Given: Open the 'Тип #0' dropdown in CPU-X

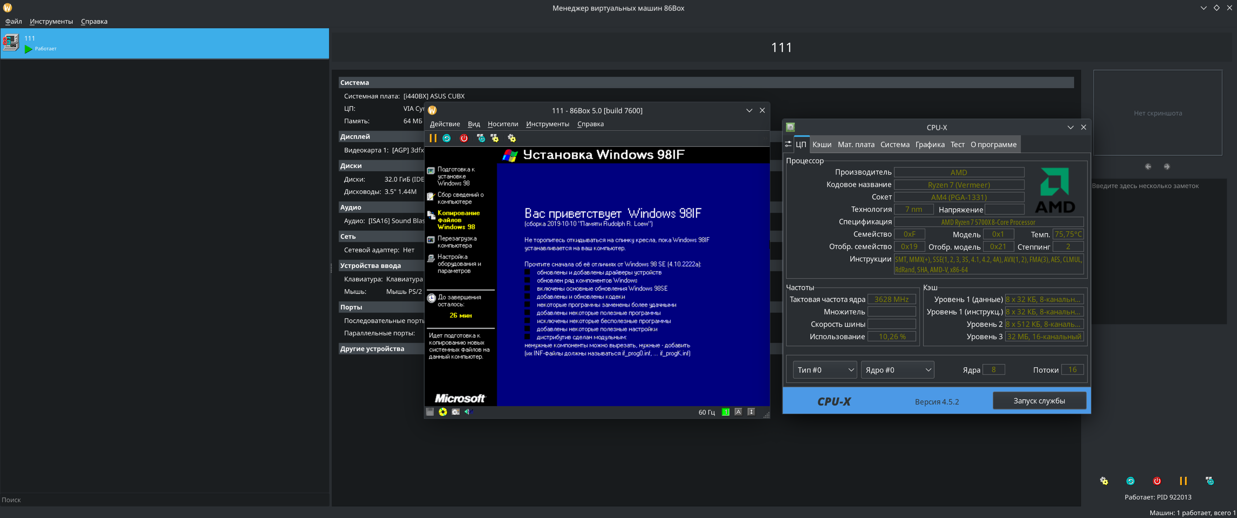Looking at the screenshot, I should [825, 370].
